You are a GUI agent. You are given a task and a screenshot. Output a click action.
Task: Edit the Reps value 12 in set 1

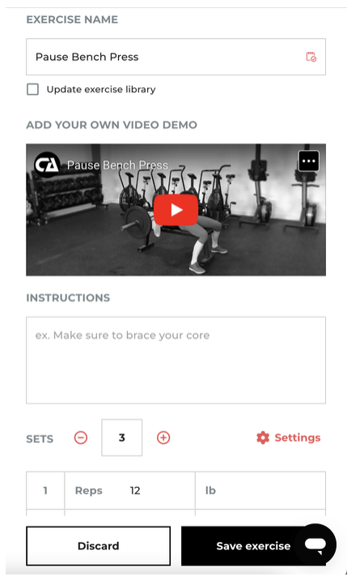pos(135,491)
